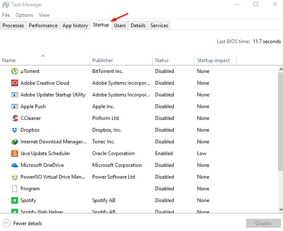Click the µTorrent icon in startup list

click(15, 71)
